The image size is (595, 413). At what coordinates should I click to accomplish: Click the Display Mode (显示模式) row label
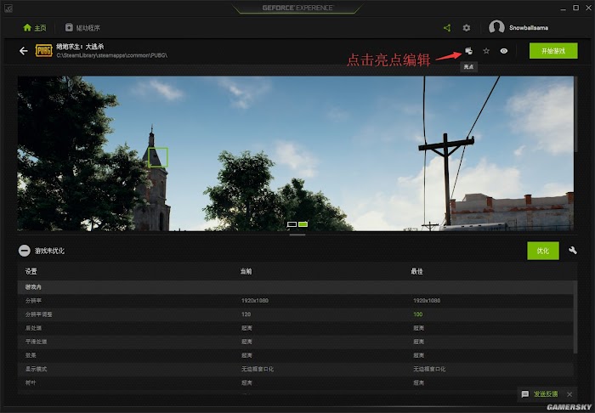coord(36,369)
